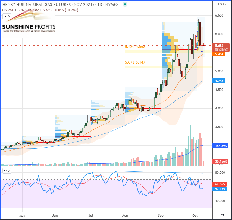Click the 3.500 price axis label
This screenshot has width=232, height=220.
(x=219, y=127)
